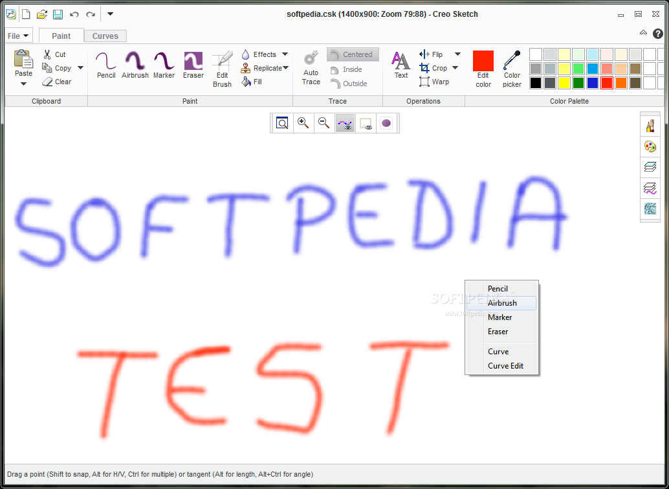The image size is (669, 489).
Task: Choose Curve Edit in the context menu
Action: [502, 365]
